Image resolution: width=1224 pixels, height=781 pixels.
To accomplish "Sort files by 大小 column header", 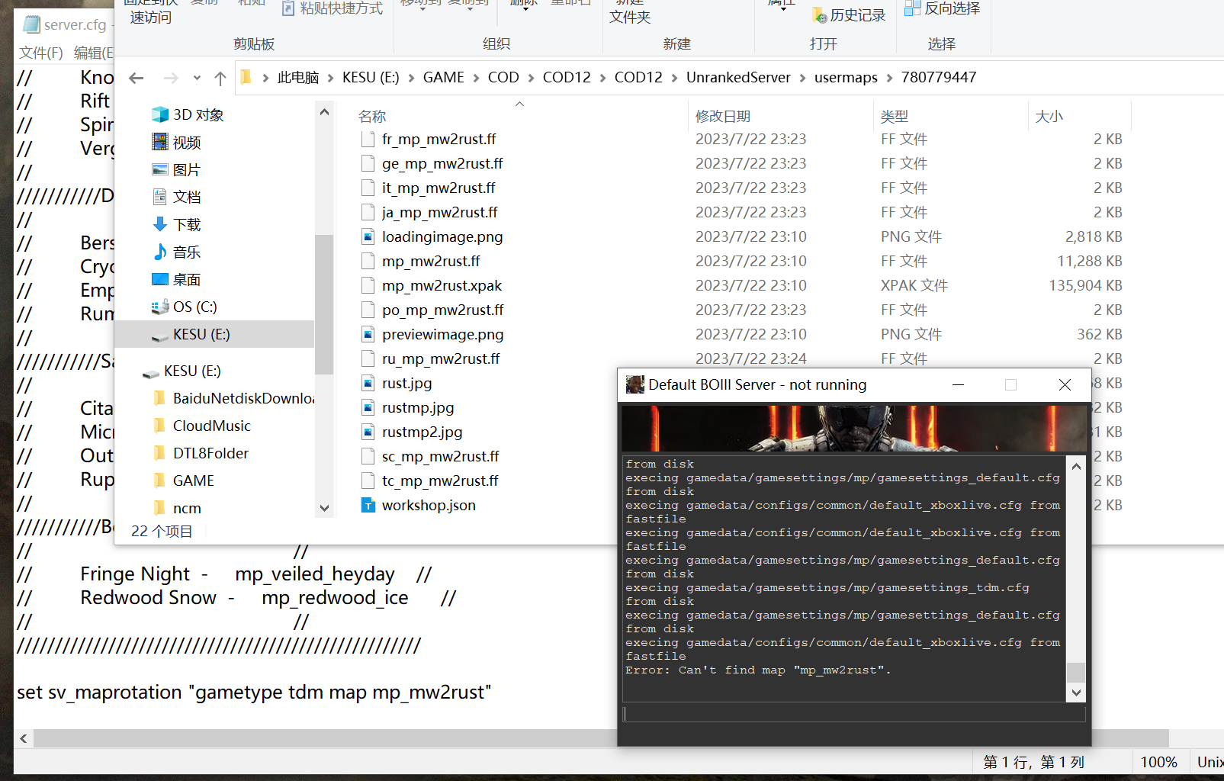I will (1049, 116).
